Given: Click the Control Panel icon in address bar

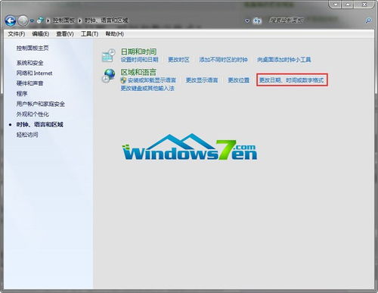Looking at the screenshot, I should (x=40, y=20).
